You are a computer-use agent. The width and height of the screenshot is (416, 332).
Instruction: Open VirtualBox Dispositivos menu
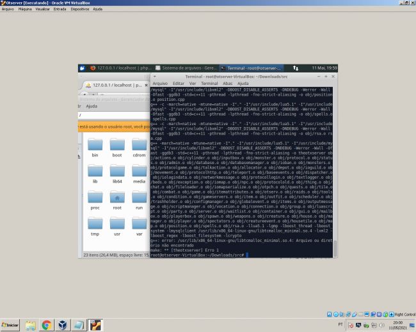80,9
